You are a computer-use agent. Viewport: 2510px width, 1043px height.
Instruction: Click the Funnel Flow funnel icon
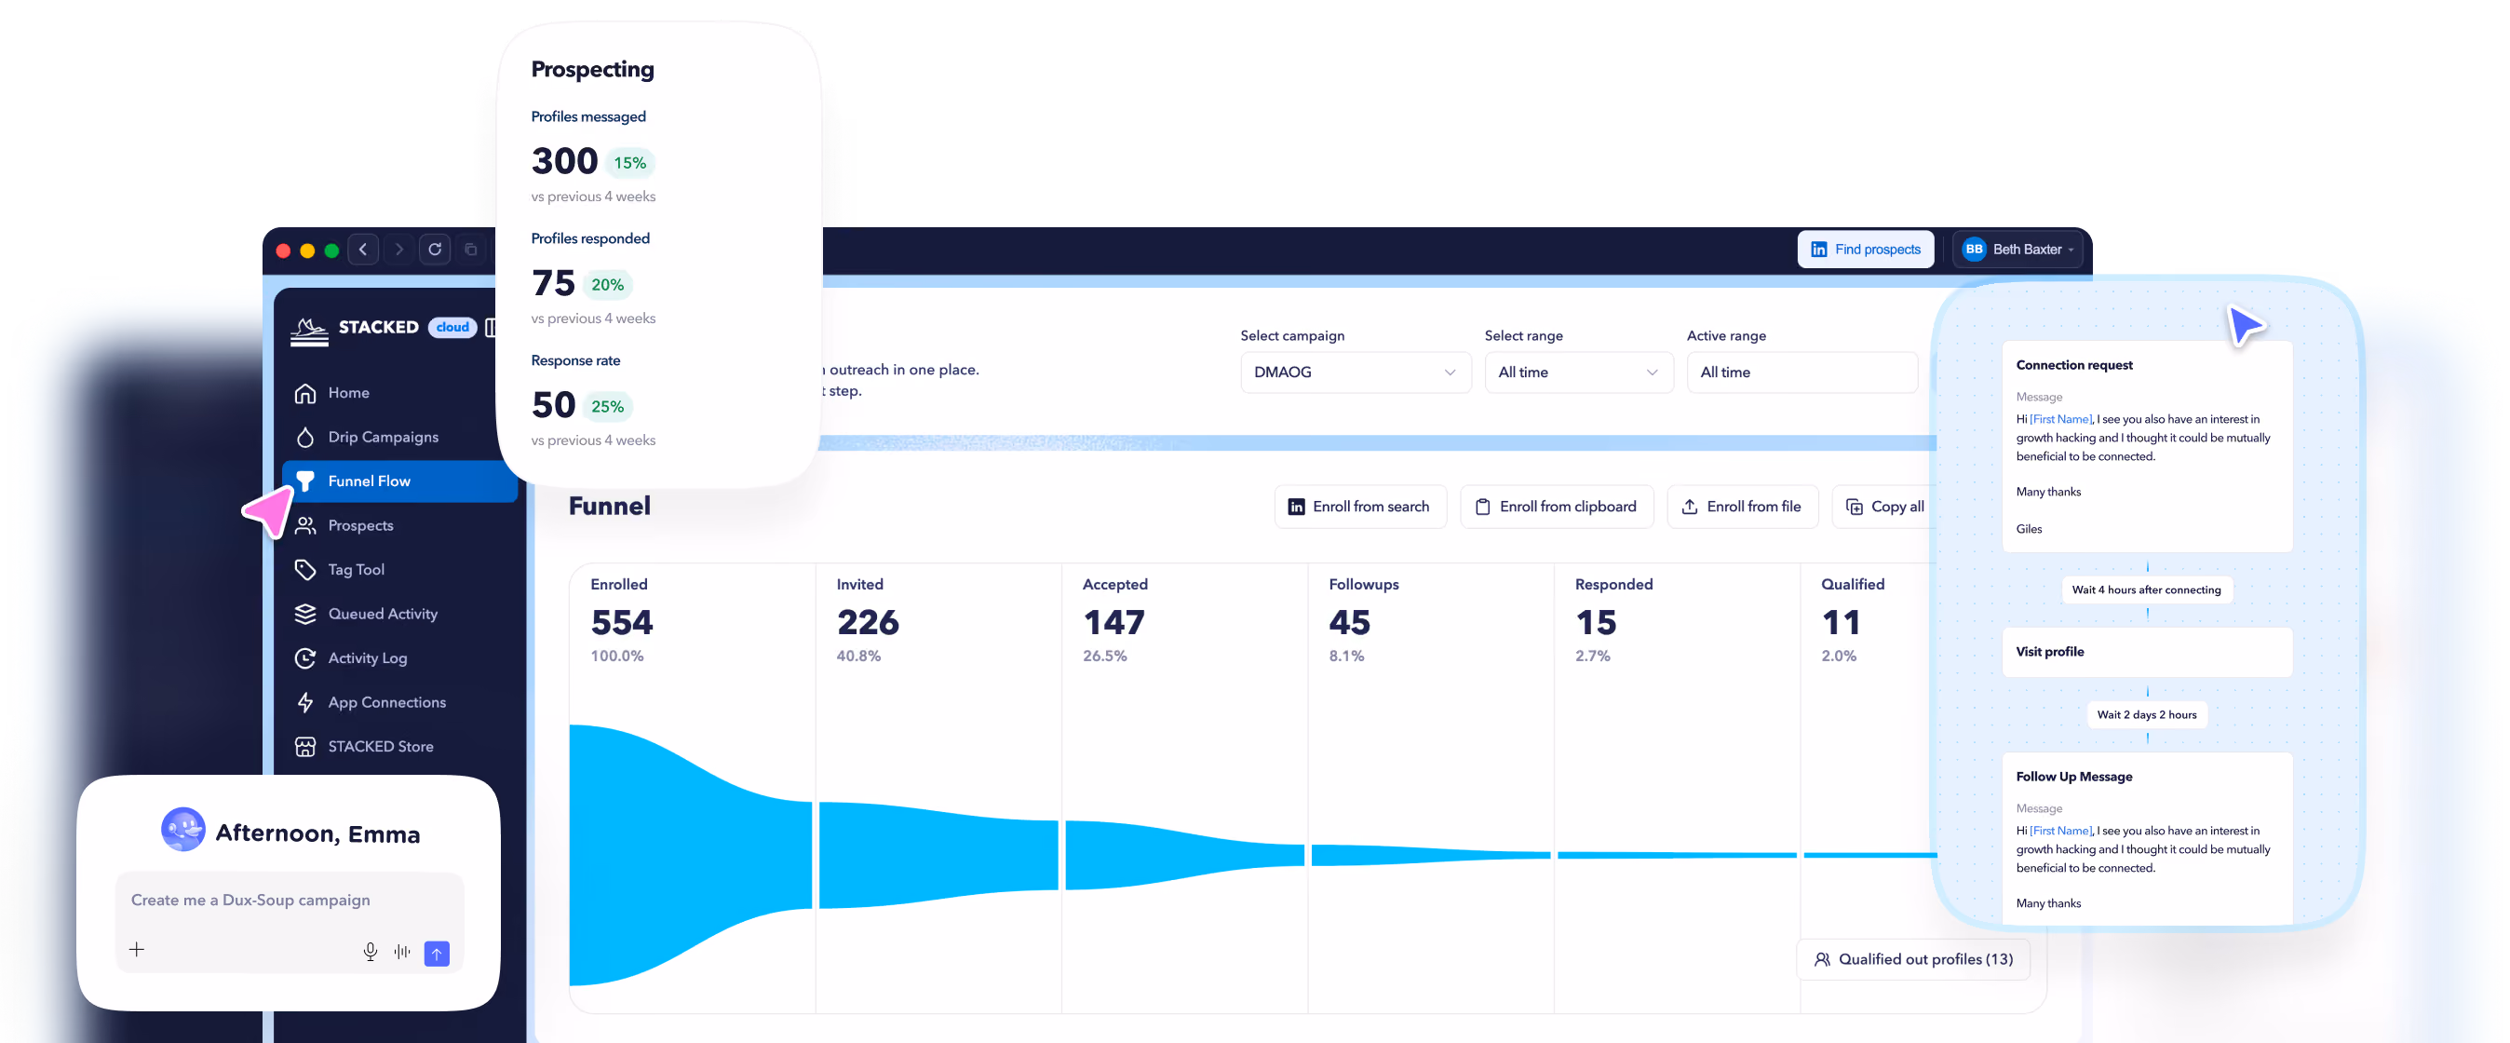(305, 481)
